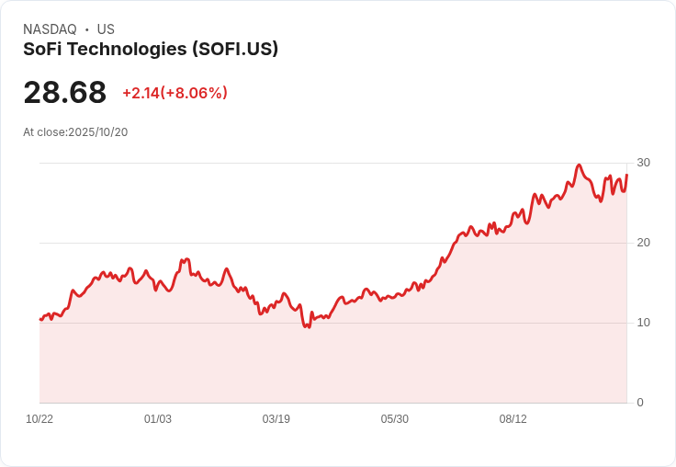
Task: Click the US market label
Action: pyautogui.click(x=106, y=29)
